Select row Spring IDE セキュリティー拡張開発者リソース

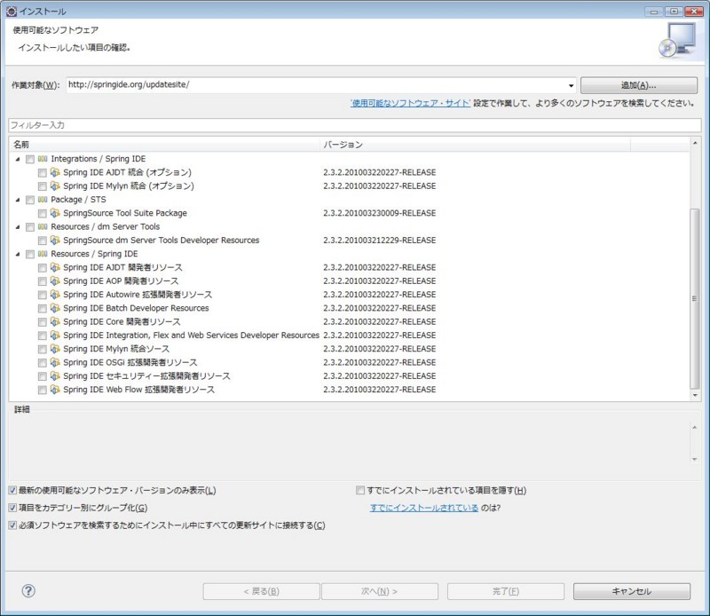pyautogui.click(x=349, y=376)
